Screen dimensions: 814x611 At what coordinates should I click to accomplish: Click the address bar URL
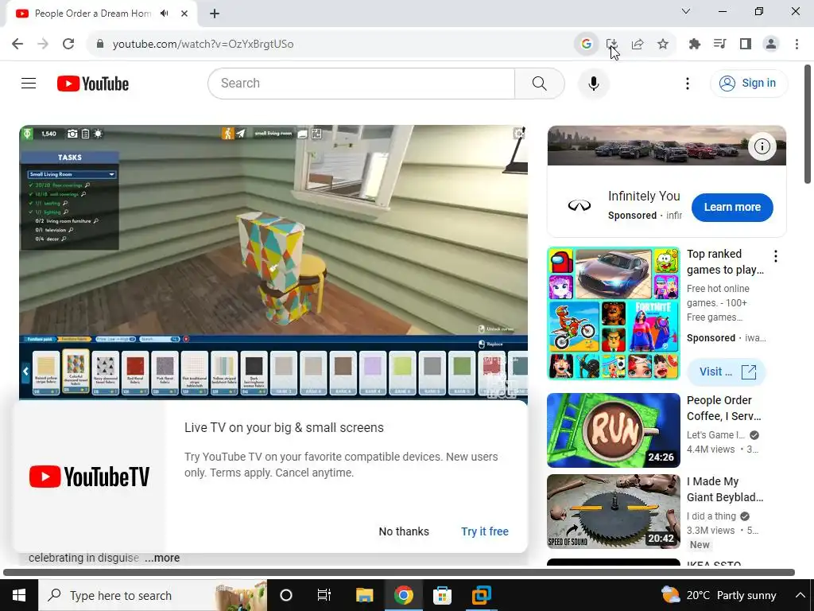click(x=203, y=45)
